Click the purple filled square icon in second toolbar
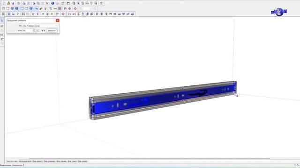This screenshot has width=300, height=168. (60, 8)
